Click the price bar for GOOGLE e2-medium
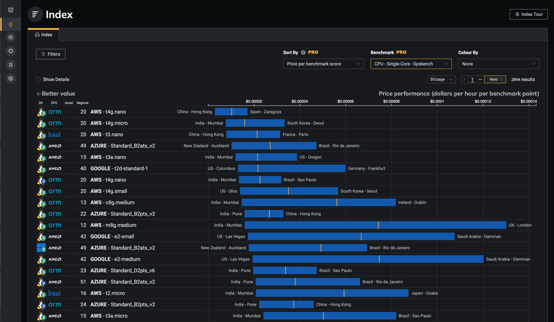This screenshot has width=554, height=322. coord(368,259)
